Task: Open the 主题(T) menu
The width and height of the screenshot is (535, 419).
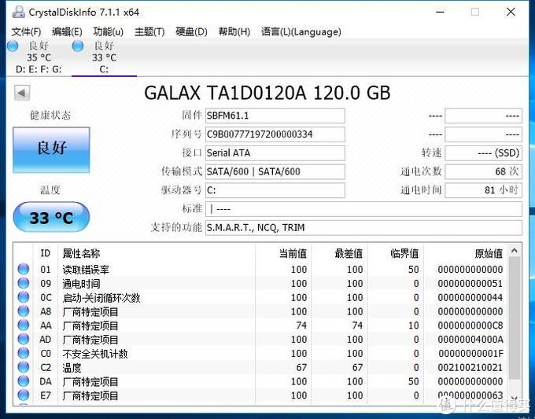Action: (x=149, y=32)
